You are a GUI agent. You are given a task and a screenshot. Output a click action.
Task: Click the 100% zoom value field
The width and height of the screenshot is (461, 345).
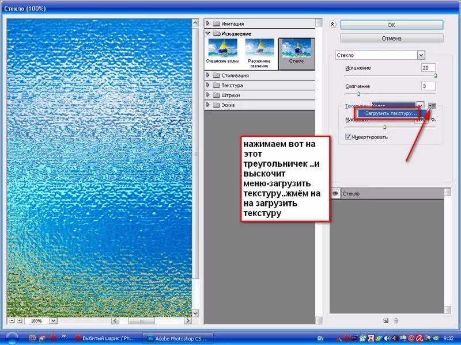37,321
